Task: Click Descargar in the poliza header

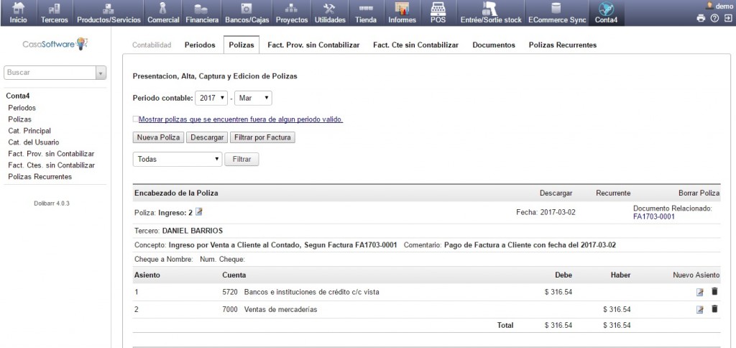Action: pos(556,193)
